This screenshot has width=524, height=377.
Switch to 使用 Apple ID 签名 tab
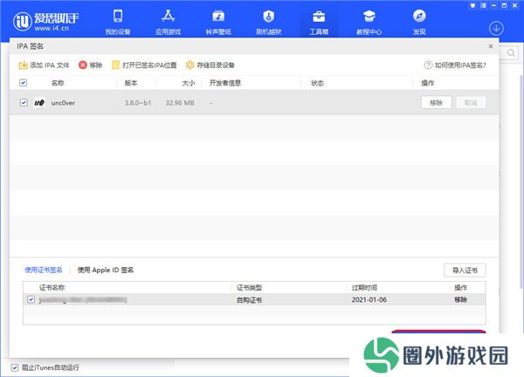tap(106, 270)
